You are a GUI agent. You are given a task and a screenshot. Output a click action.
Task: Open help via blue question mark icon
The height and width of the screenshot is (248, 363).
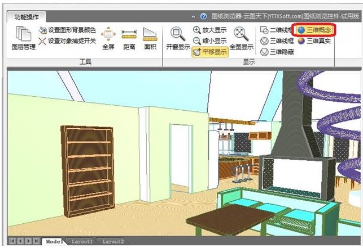point(203,16)
